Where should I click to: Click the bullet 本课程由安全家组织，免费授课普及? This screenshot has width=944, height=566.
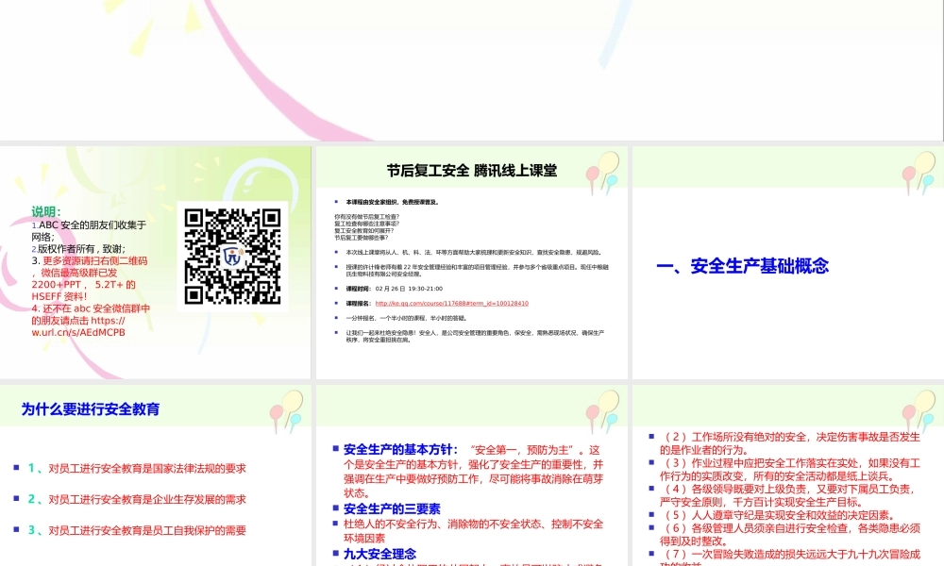(x=392, y=202)
